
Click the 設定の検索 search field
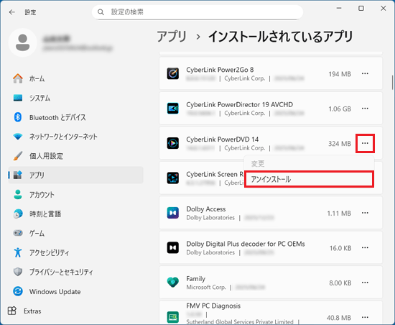coord(197,12)
